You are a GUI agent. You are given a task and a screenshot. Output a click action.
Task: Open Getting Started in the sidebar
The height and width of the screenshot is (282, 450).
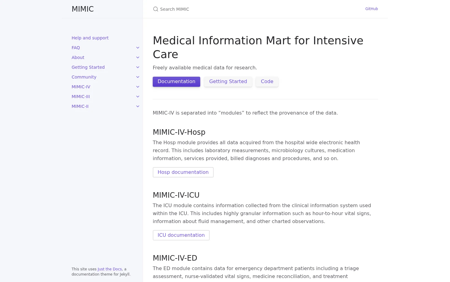tap(88, 67)
